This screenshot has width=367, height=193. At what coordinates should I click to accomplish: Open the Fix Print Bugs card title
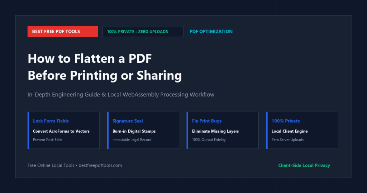point(207,121)
